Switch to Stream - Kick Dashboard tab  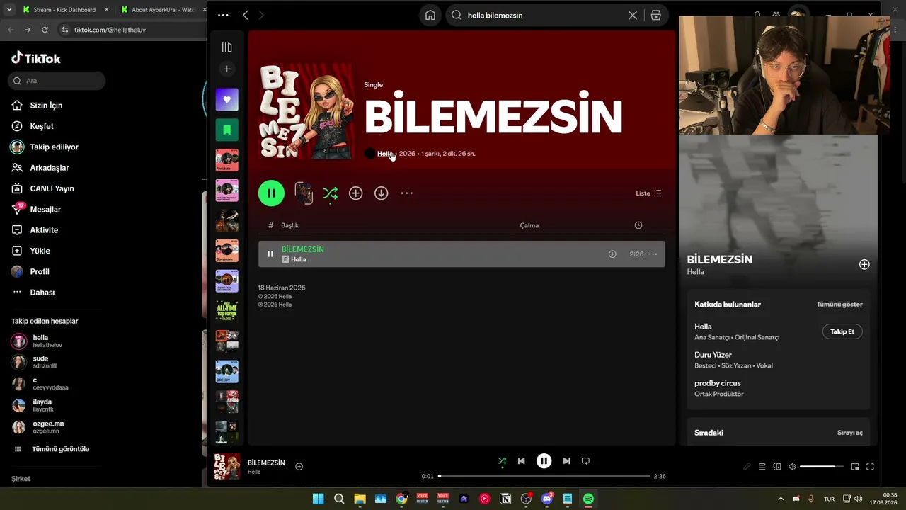point(64,10)
